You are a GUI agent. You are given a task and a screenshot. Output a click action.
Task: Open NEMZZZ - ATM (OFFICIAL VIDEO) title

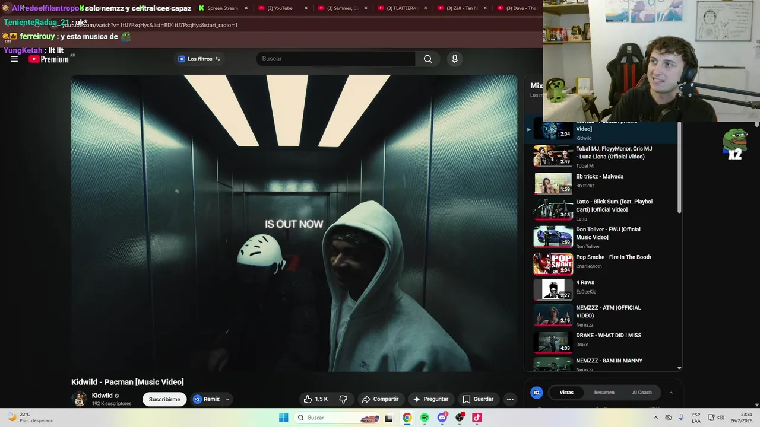point(609,311)
